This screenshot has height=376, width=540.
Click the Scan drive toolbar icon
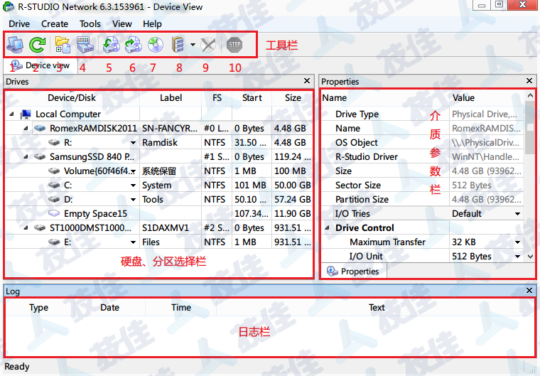(85, 45)
